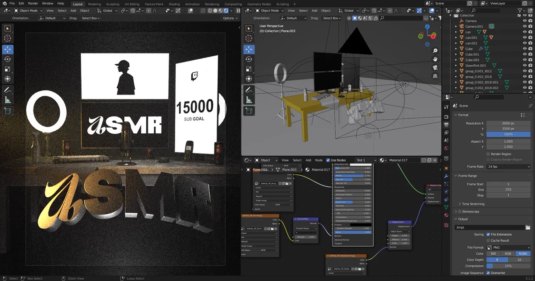535x281 pixels.
Task: Open the Modifiers wrench properties tab
Action: pyautogui.click(x=446, y=176)
